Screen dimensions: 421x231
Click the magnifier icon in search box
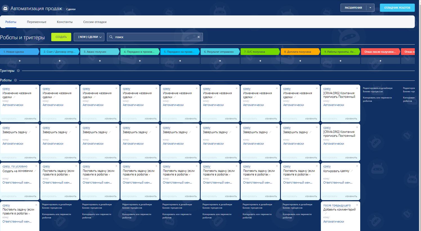coord(111,37)
